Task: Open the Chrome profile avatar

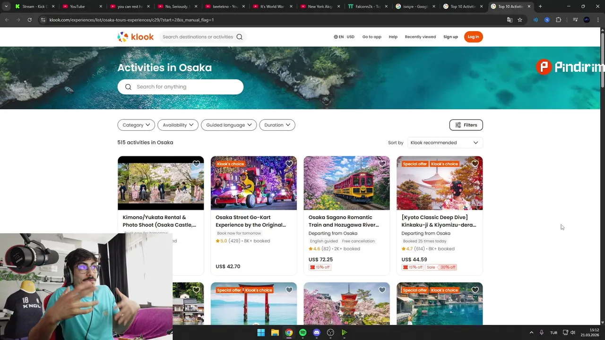Action: [x=587, y=20]
